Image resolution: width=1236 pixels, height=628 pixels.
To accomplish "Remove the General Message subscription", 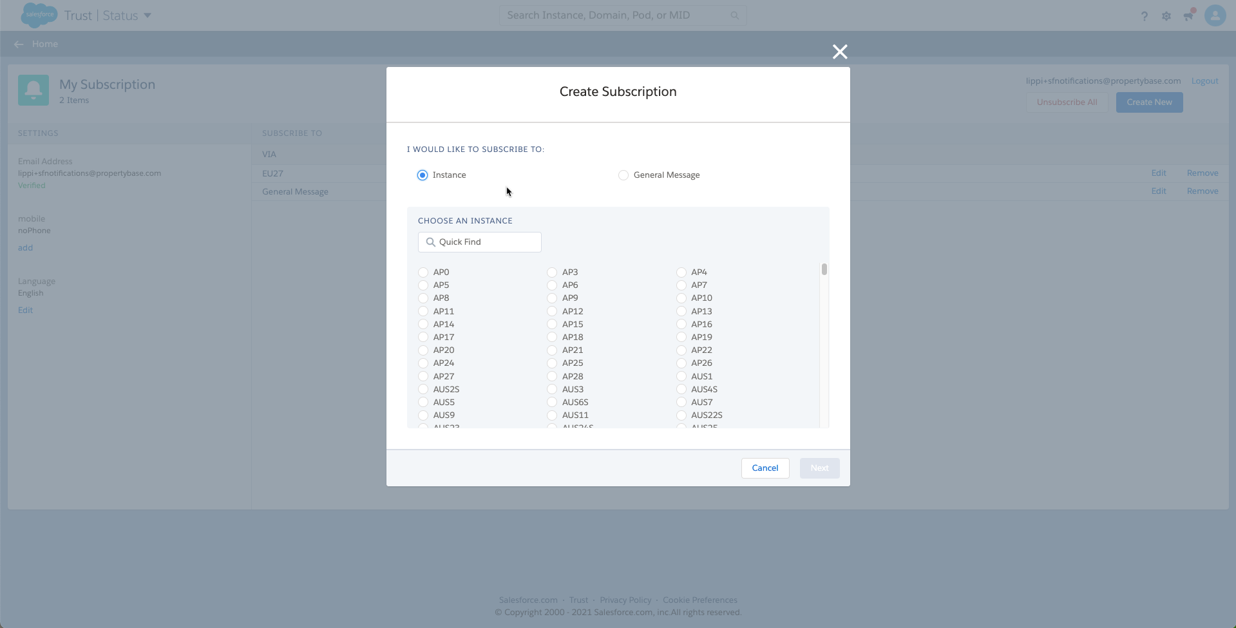I will coord(1203,191).
